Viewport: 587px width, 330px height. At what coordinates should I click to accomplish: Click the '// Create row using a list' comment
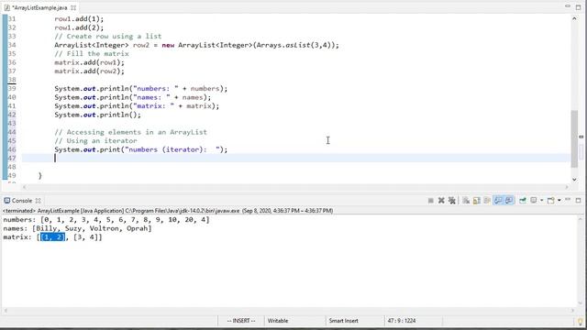108,37
